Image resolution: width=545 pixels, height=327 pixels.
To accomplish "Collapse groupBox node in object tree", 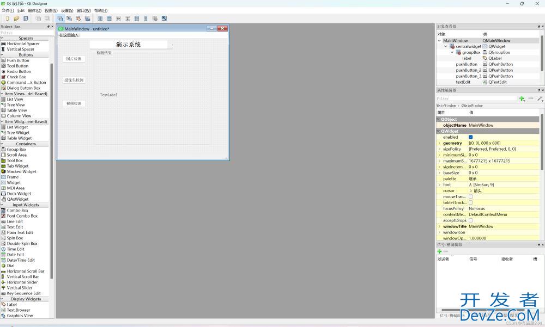I will 452,52.
